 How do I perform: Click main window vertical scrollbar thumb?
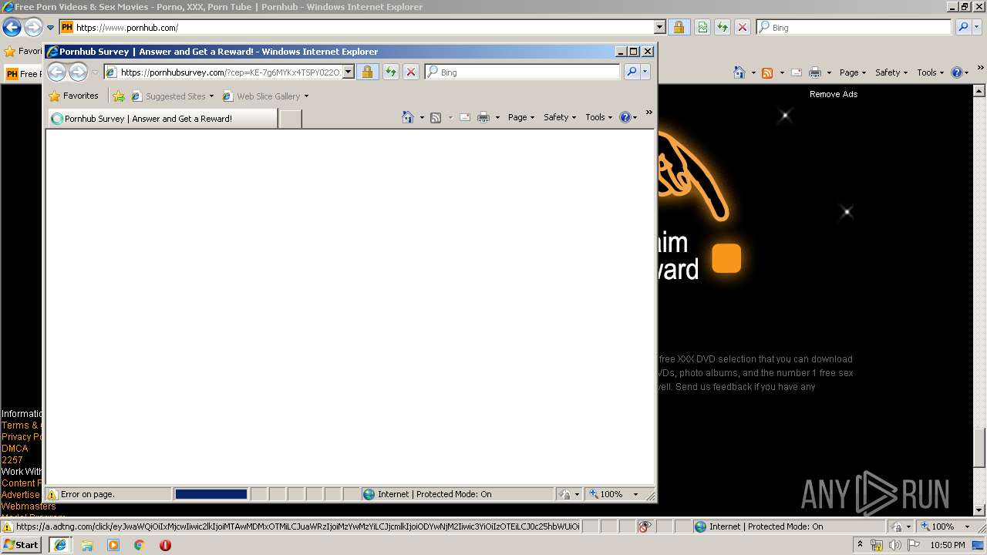(x=980, y=447)
